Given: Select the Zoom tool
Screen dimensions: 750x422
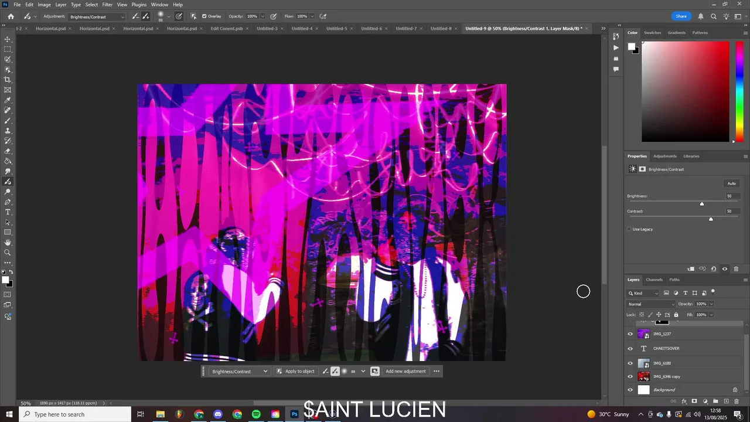Looking at the screenshot, I should tap(8, 253).
